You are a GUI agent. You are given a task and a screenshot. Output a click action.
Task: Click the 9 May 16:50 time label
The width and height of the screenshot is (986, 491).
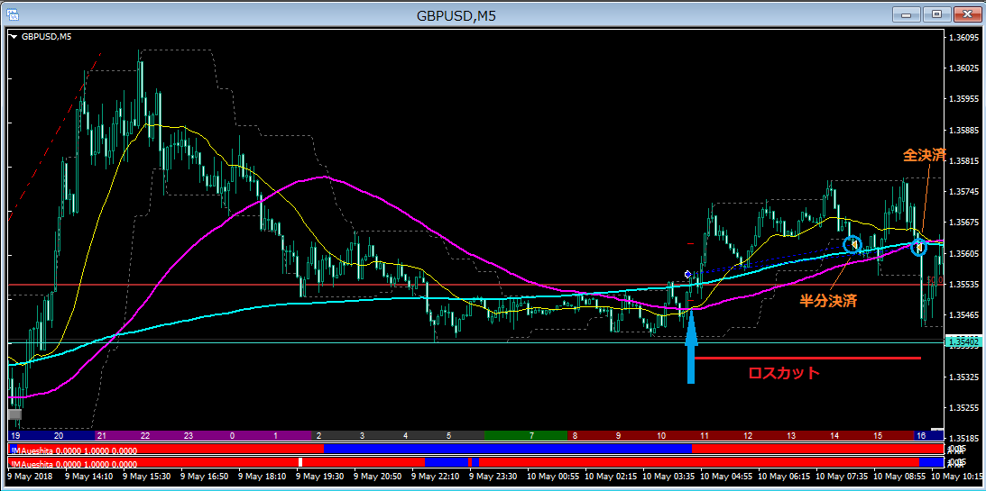pos(203,477)
